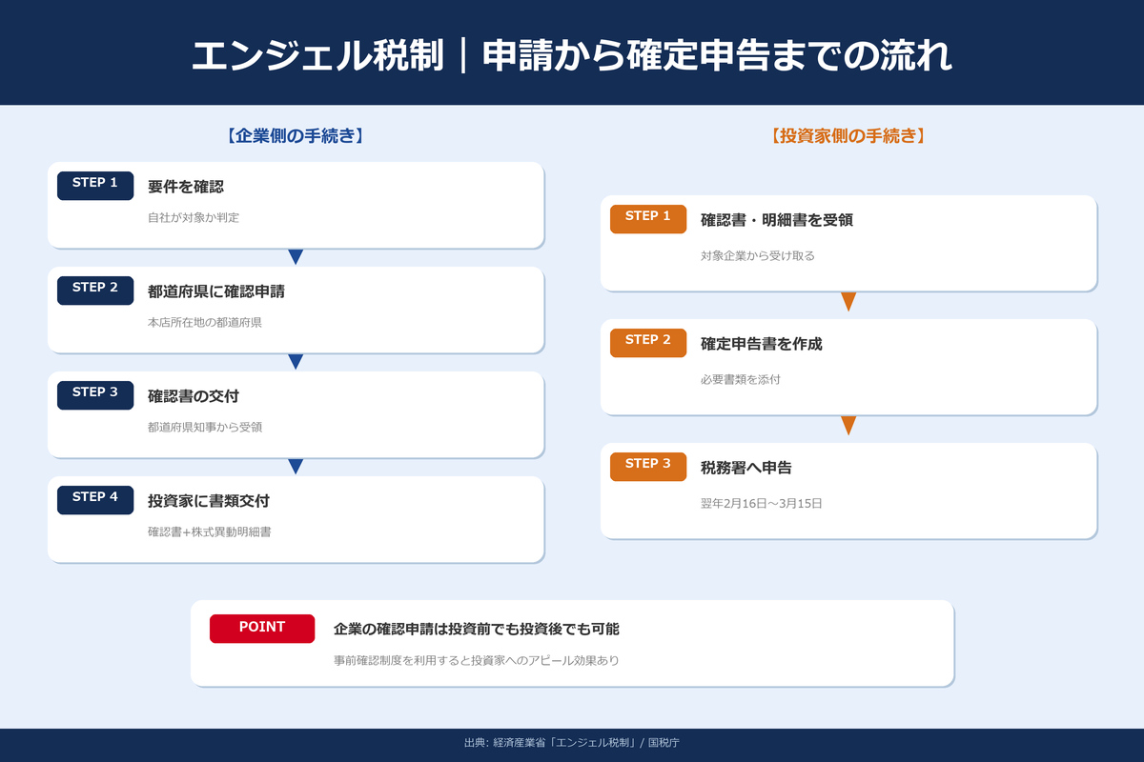Screen dimensions: 1144x762
Task: Click the STEP 3 badge beside 確認書の交付
Action: [x=94, y=395]
